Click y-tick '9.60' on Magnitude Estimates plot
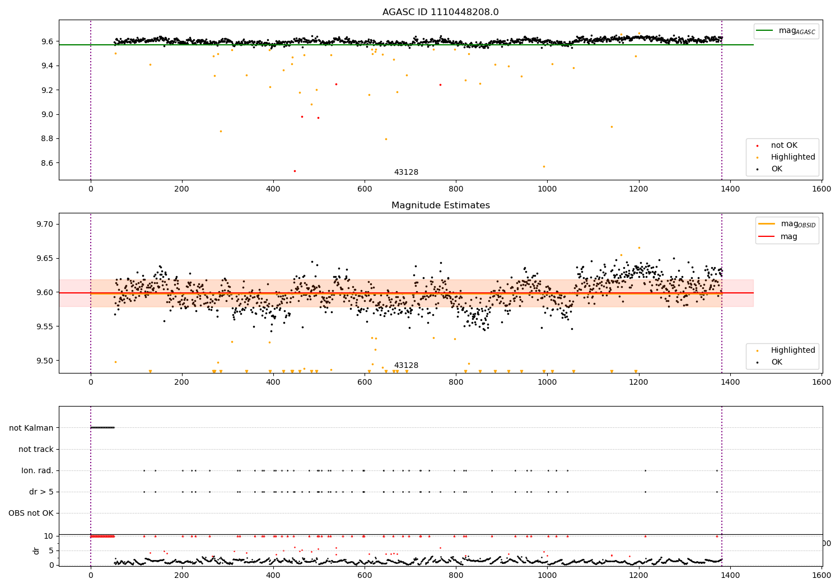Image resolution: width=840 pixels, height=588 pixels. point(44,292)
